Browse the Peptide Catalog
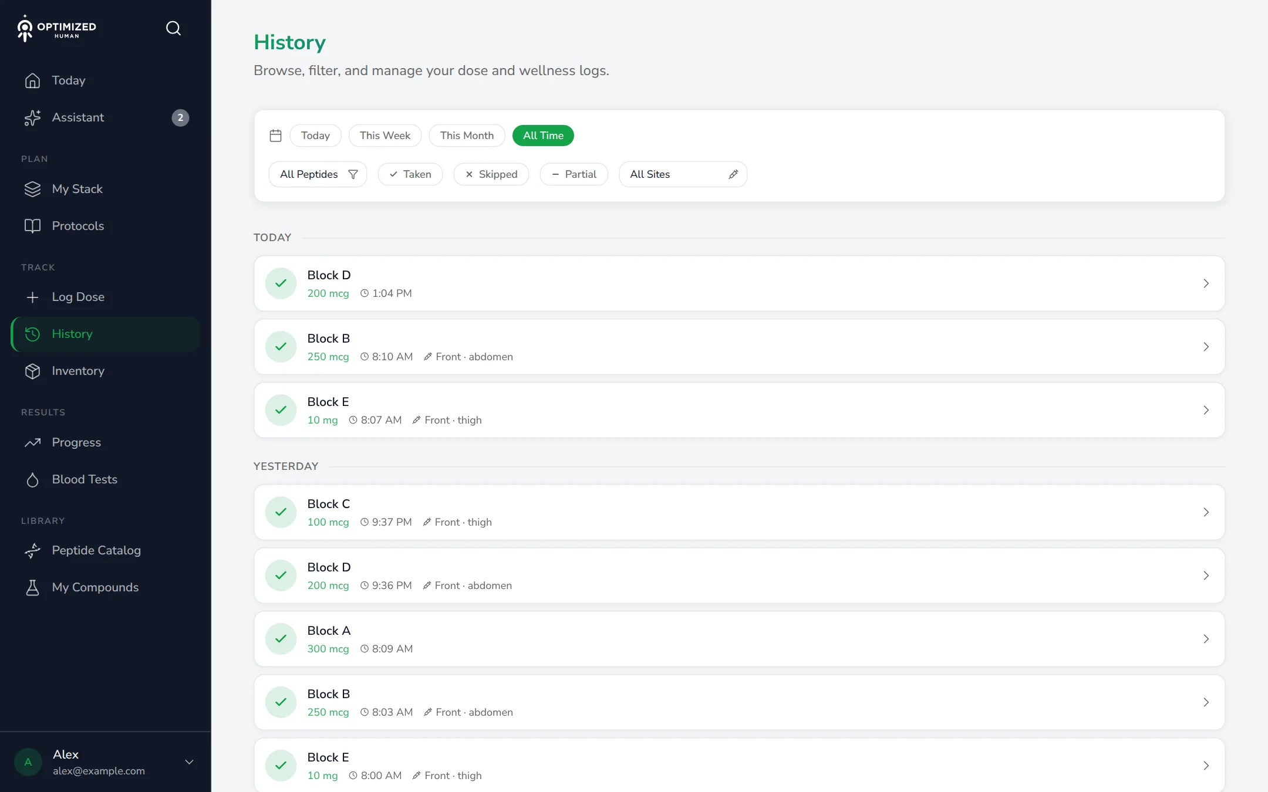 106,550
